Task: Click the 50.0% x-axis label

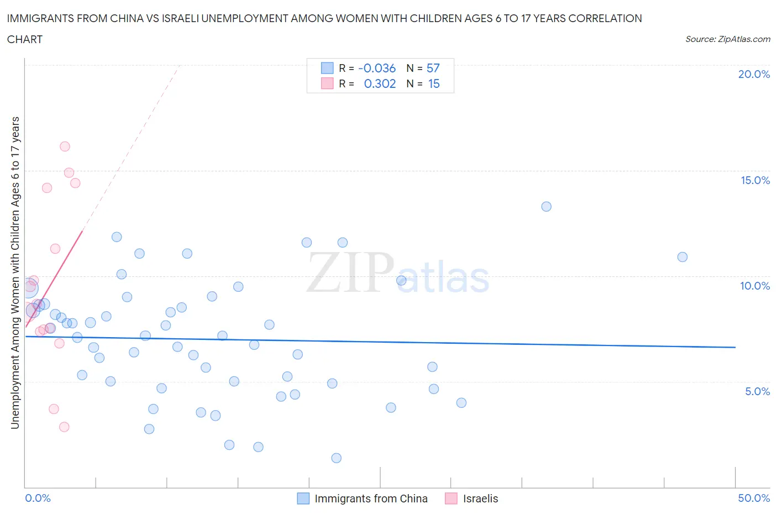Action: tap(754, 498)
